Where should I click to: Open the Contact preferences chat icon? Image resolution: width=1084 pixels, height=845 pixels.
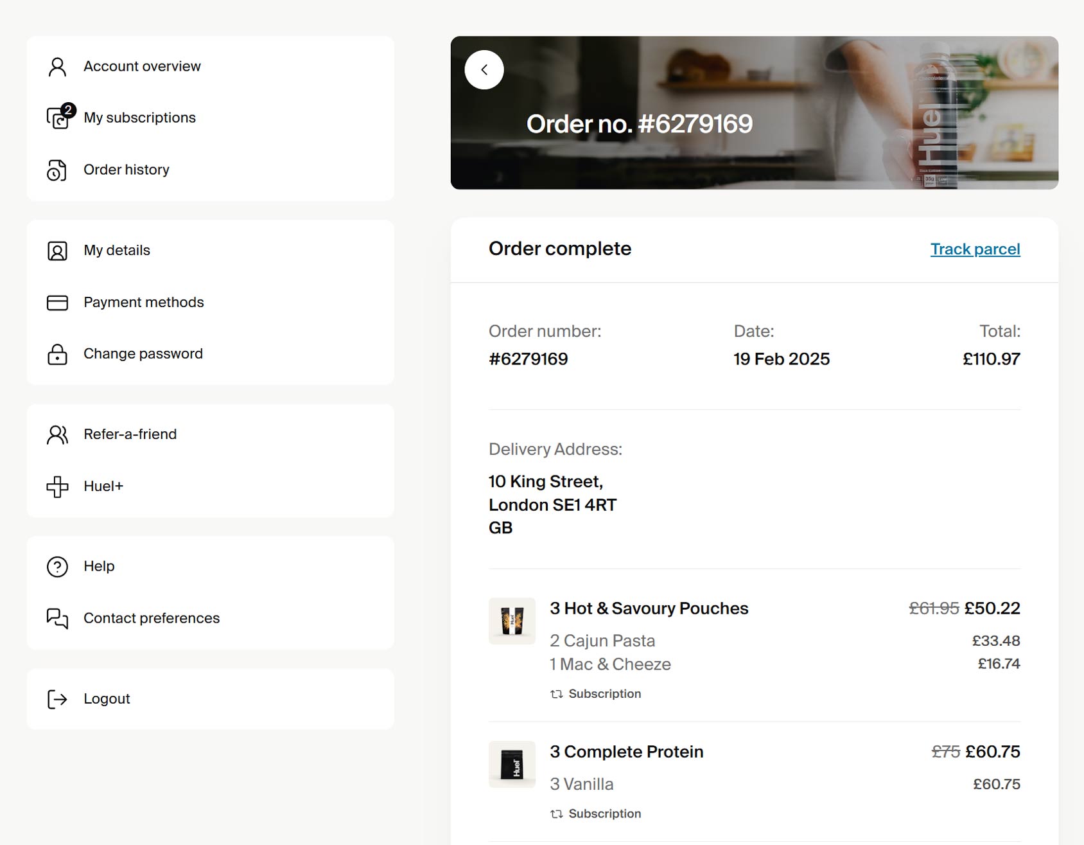57,618
